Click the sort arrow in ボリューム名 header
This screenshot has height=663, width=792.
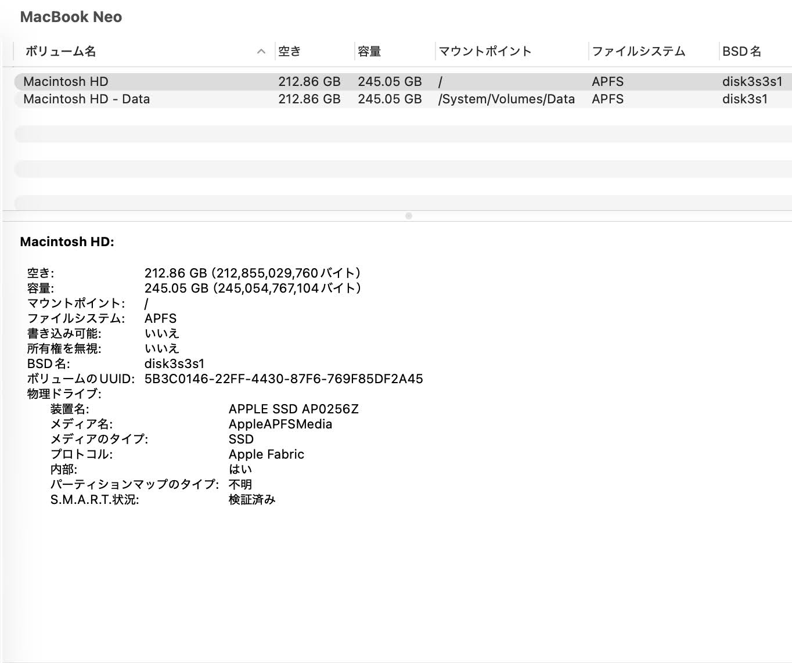(261, 52)
